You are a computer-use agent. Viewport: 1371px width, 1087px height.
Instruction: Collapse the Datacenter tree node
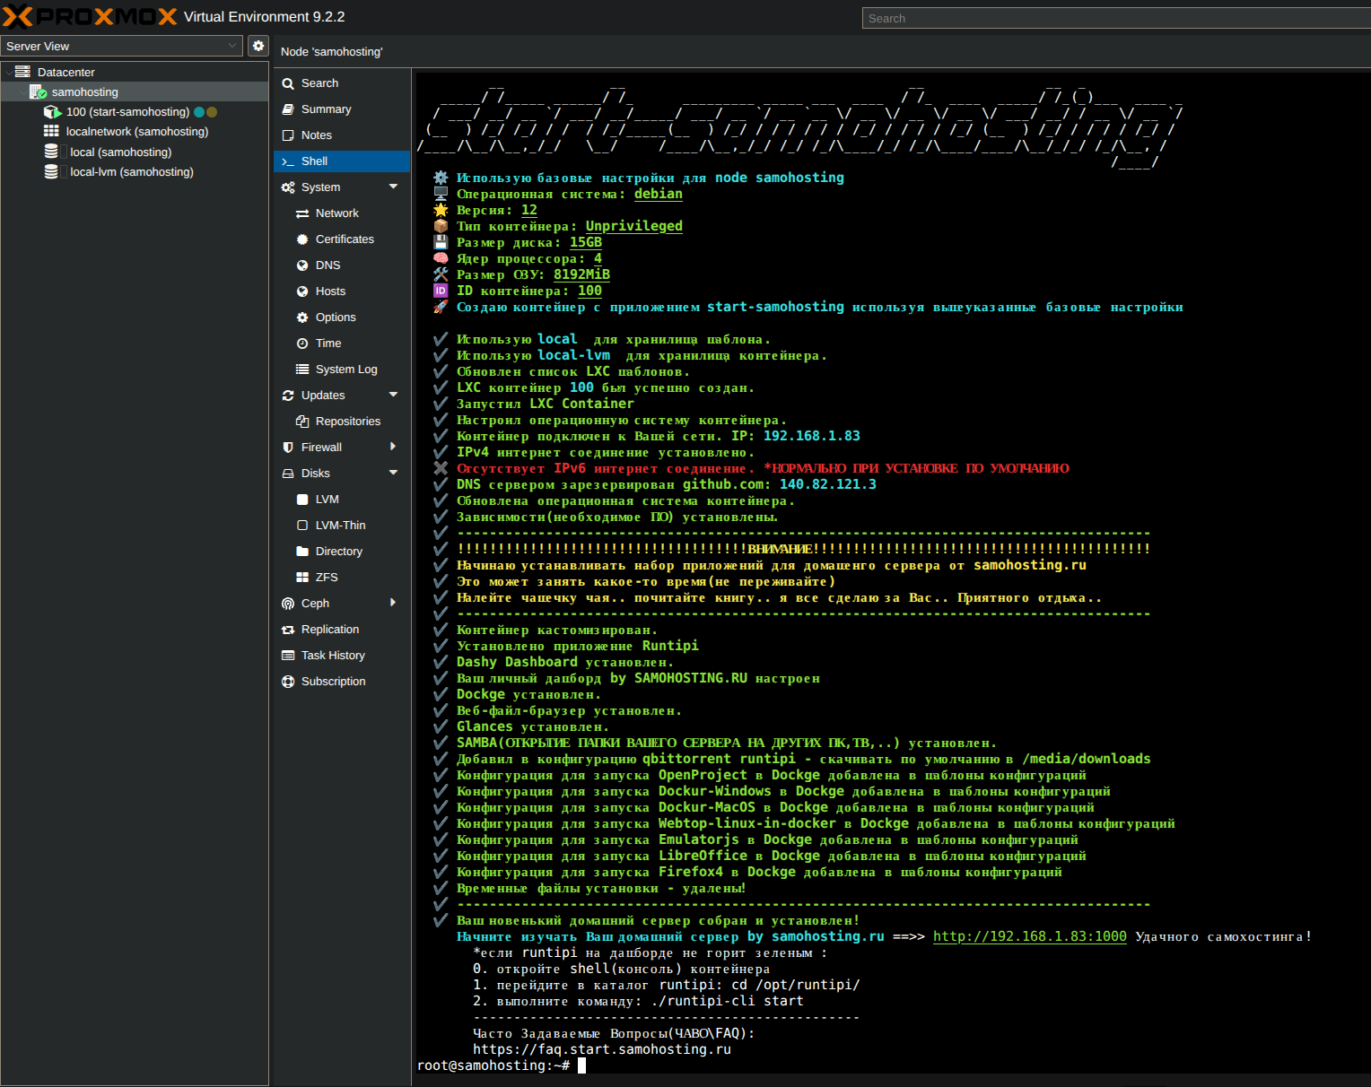pos(8,72)
